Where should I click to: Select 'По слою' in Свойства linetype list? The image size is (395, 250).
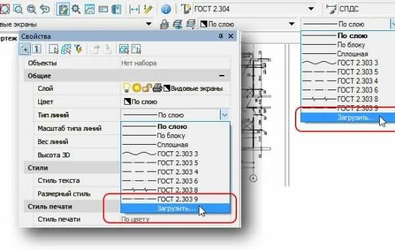pyautogui.click(x=176, y=126)
